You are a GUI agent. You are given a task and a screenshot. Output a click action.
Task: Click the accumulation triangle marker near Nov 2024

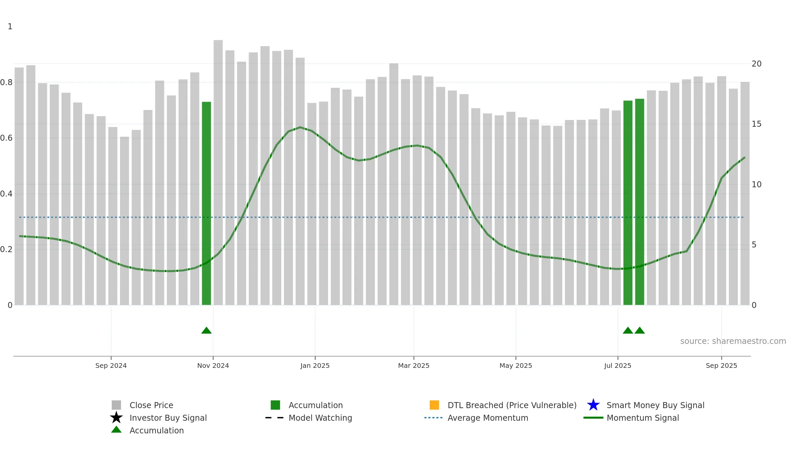[206, 330]
